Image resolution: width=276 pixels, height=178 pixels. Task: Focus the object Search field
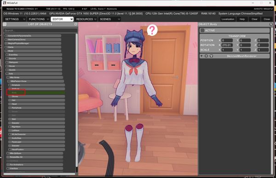tap(40, 30)
